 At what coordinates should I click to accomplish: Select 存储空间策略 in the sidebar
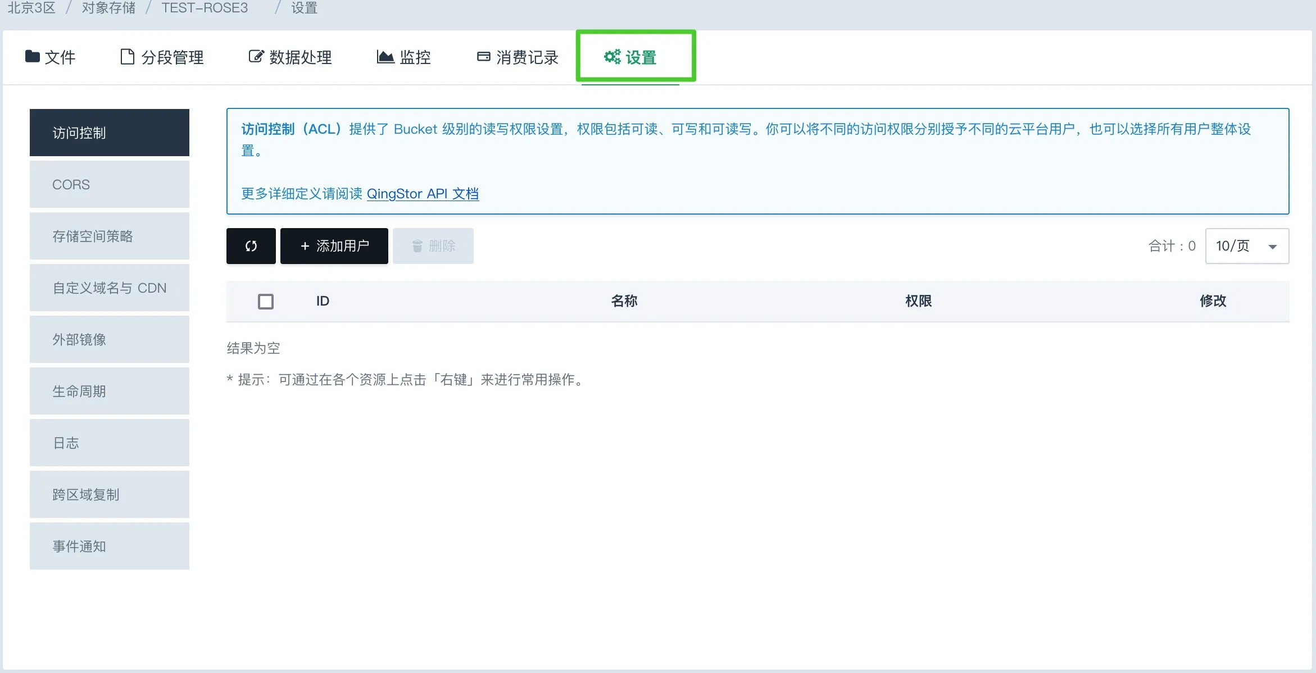(x=110, y=237)
